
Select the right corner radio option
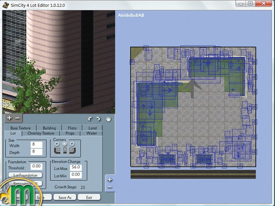(x=72, y=144)
